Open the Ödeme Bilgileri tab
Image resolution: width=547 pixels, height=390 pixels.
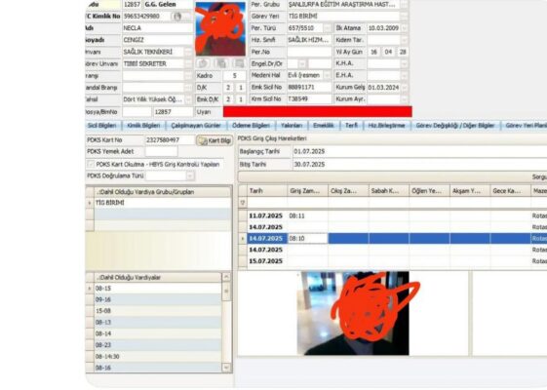(x=251, y=126)
